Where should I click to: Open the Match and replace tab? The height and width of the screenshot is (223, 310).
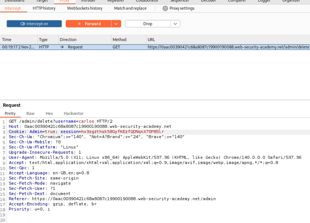pyautogui.click(x=130, y=8)
